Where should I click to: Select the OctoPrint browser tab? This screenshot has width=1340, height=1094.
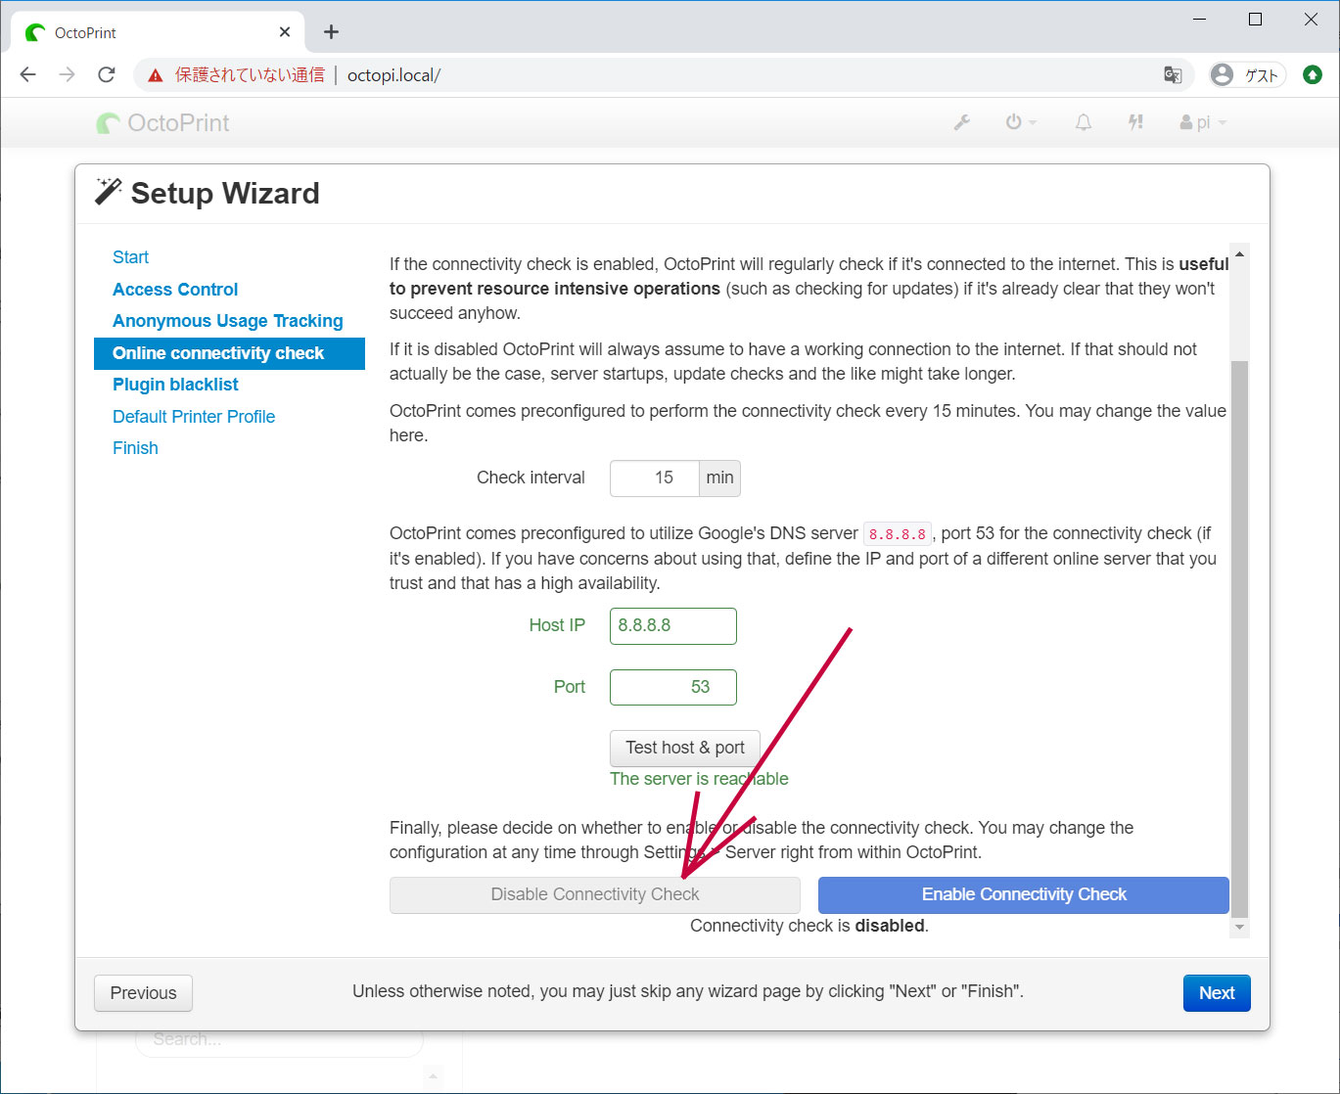pos(157,32)
